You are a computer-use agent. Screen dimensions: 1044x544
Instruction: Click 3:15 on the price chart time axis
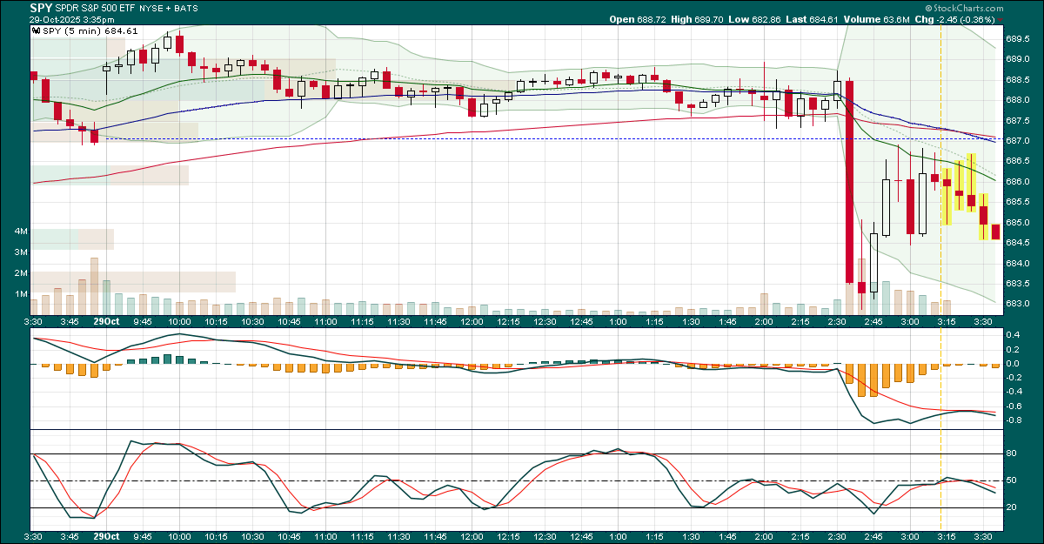pos(947,321)
